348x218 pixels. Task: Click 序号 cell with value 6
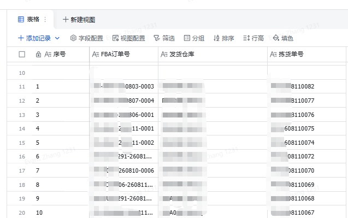tap(61, 156)
